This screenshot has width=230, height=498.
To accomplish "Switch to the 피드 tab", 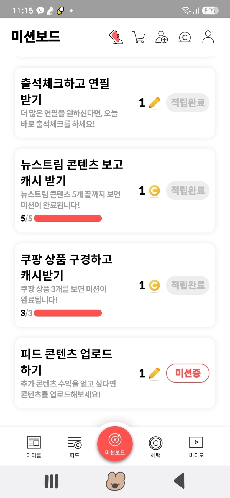I will tap(75, 447).
